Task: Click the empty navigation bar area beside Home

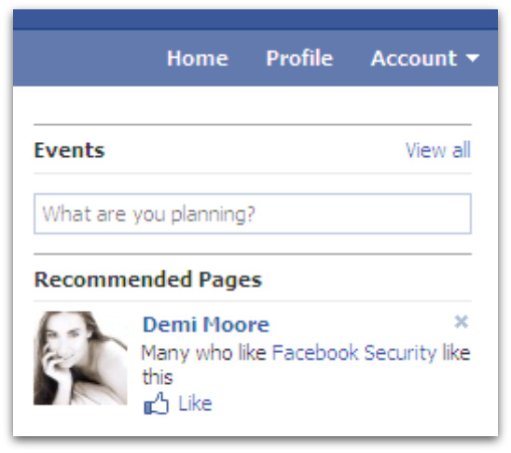Action: (88, 58)
